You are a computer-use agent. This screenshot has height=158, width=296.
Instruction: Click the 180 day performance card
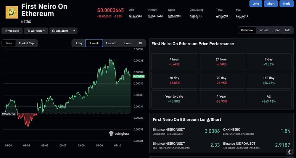tap(269, 80)
